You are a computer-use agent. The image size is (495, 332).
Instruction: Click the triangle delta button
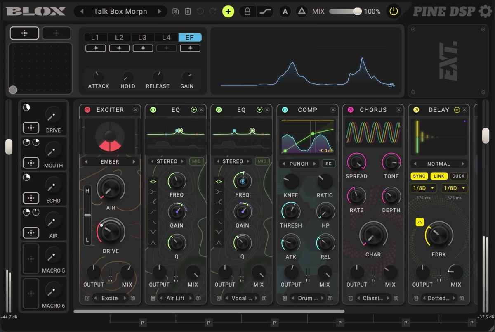point(302,12)
